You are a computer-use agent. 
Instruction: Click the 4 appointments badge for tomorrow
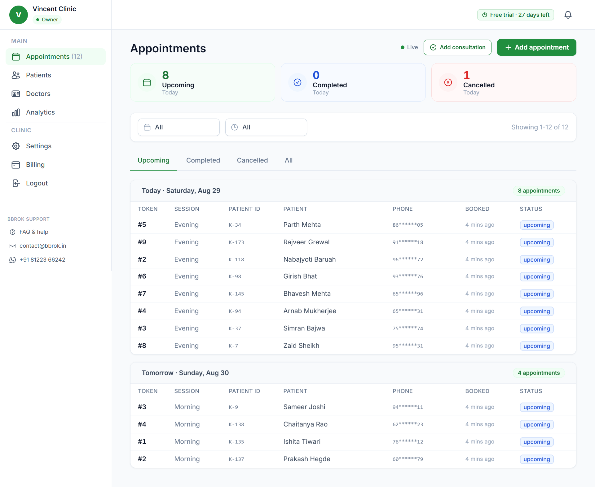[x=539, y=373]
